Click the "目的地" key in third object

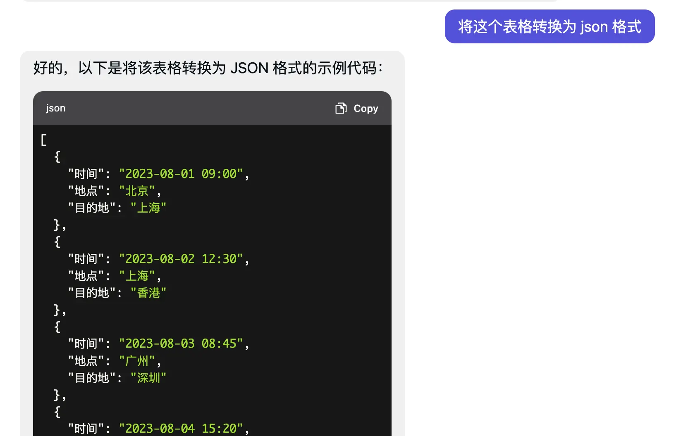tap(92, 378)
